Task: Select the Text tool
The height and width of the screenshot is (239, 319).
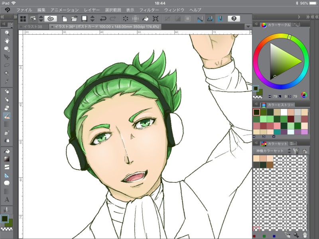Action: pyautogui.click(x=7, y=200)
